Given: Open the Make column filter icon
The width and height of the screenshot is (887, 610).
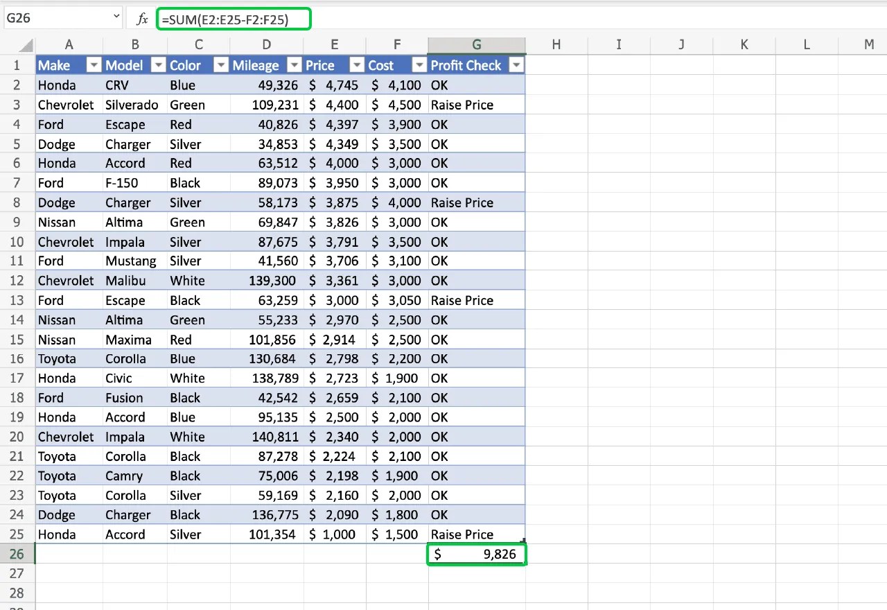Looking at the screenshot, I should (94, 64).
